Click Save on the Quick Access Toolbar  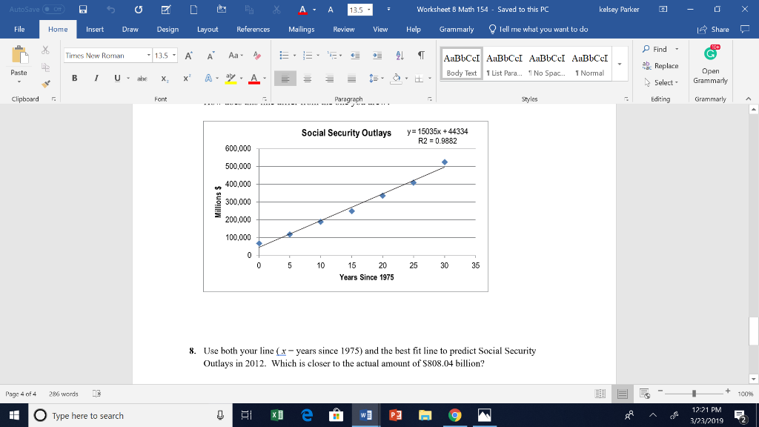coord(82,8)
